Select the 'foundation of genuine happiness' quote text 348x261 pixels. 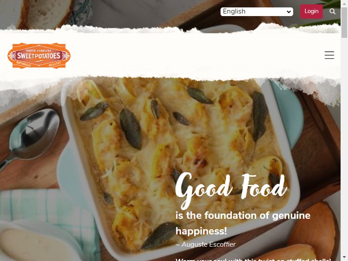(x=243, y=223)
